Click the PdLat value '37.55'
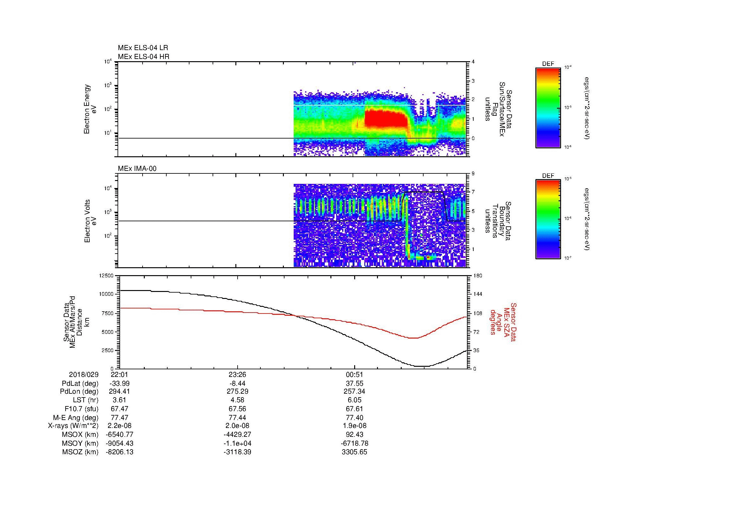The width and height of the screenshot is (741, 524). pos(355,384)
